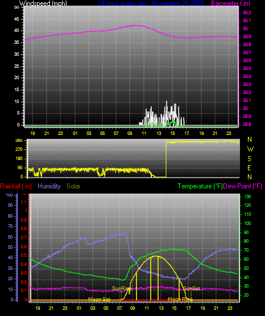The width and height of the screenshot is (265, 316).
Task: Click hour label 01 under the temperature chart
Action: [79, 308]
